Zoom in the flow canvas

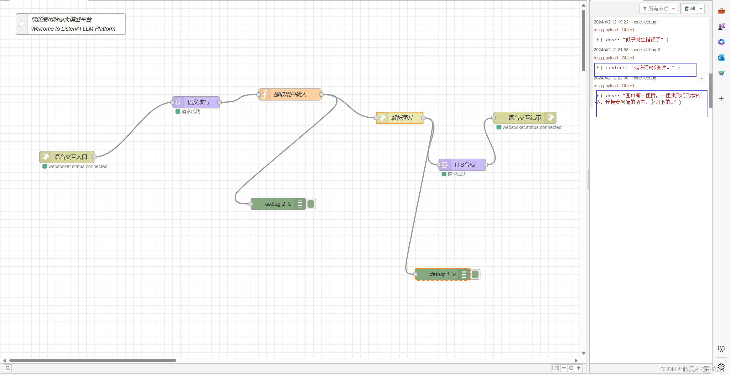[x=579, y=368]
